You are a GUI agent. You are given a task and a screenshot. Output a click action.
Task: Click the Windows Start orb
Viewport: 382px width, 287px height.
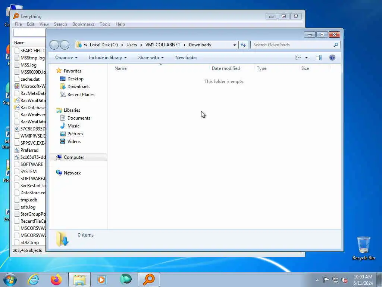tap(10, 280)
